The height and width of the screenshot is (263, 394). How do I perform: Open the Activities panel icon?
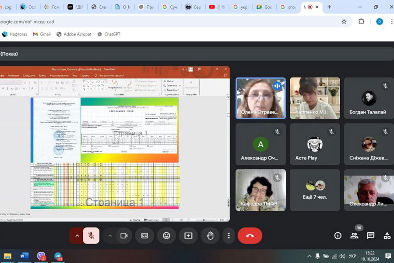click(x=387, y=235)
